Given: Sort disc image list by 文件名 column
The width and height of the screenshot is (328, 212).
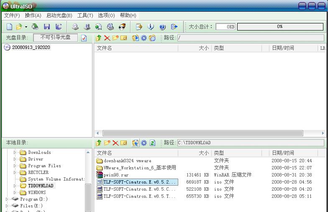Looking at the screenshot, I should pos(136,48).
